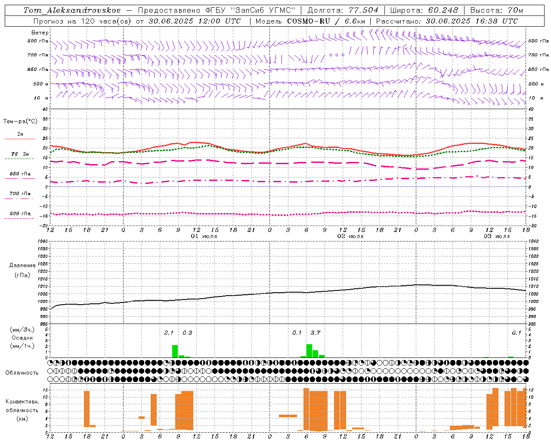The image size is (551, 440).
Task: Click the '02 июля' date label
Action: tap(350, 236)
